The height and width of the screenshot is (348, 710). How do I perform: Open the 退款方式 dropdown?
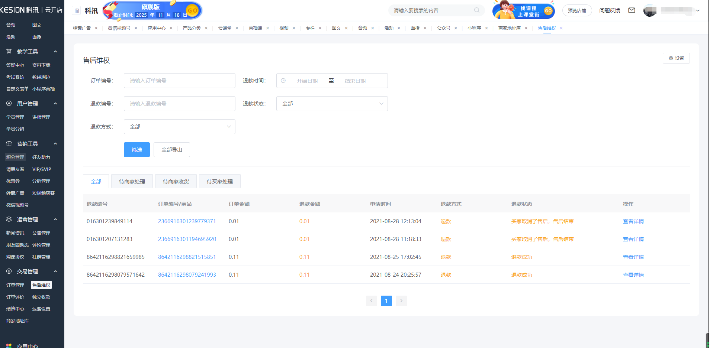coord(179,126)
